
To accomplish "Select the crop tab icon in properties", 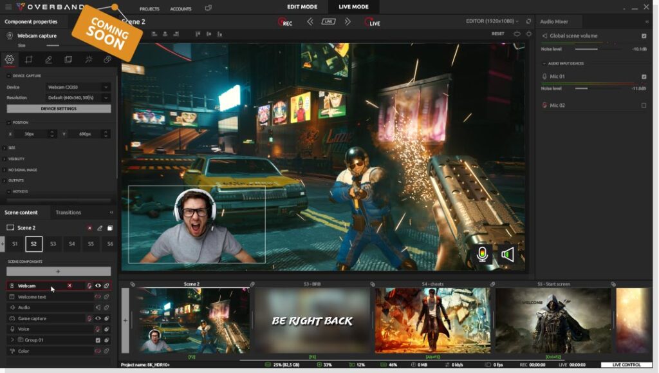I will point(29,59).
